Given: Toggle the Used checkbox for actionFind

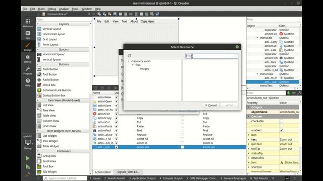Looking at the screenshot, I should [x=117, y=130].
